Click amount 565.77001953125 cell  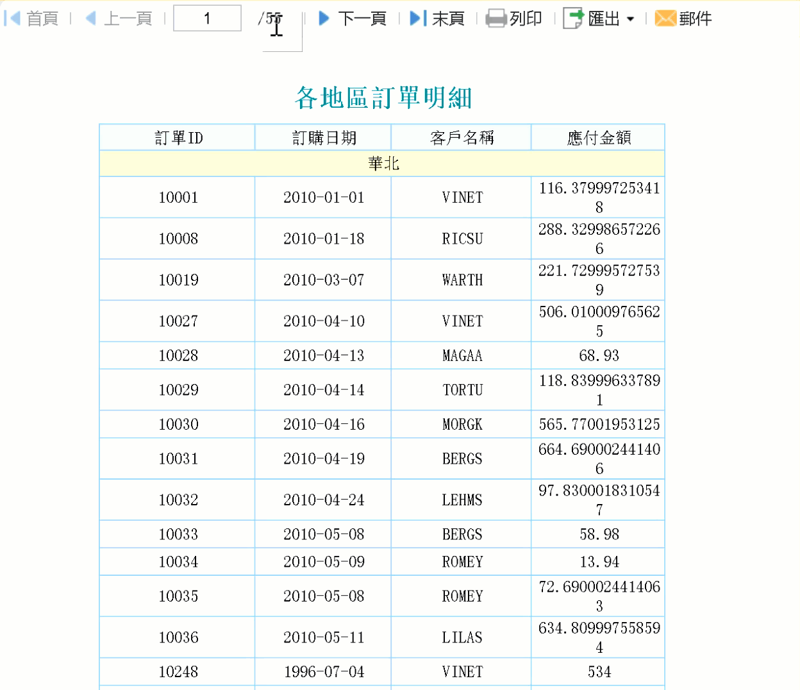point(598,424)
